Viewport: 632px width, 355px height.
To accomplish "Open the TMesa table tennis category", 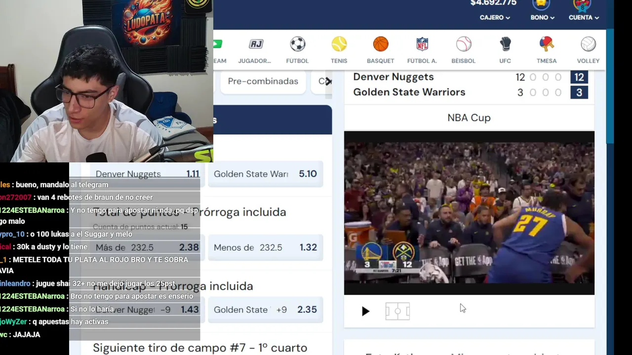I will coord(546,50).
